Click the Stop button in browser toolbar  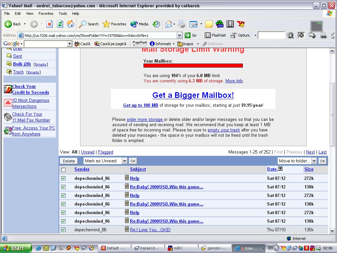click(x=49, y=24)
